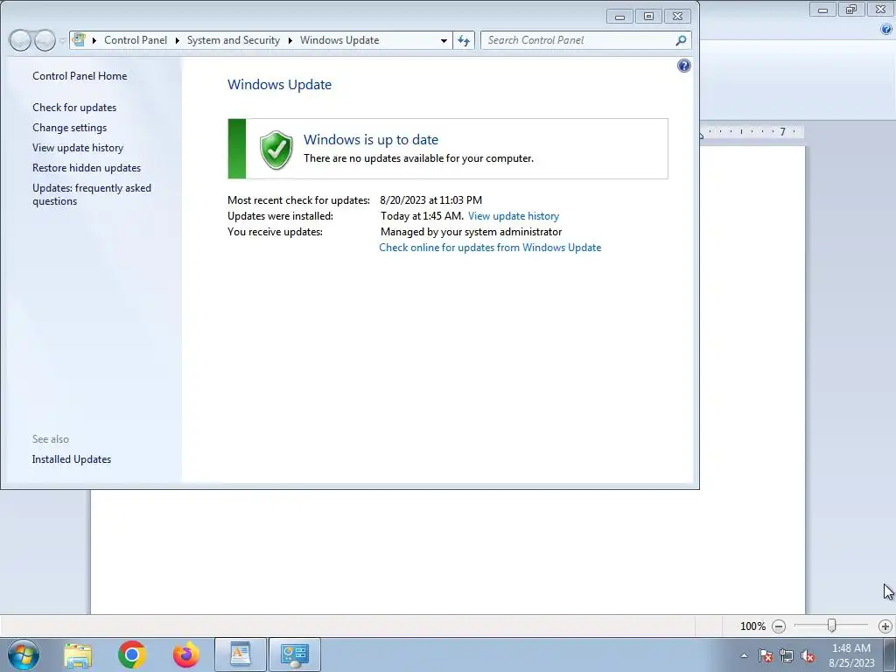Click the text 8/20/2023 at 11:03 PM
This screenshot has height=672, width=896.
coord(430,200)
